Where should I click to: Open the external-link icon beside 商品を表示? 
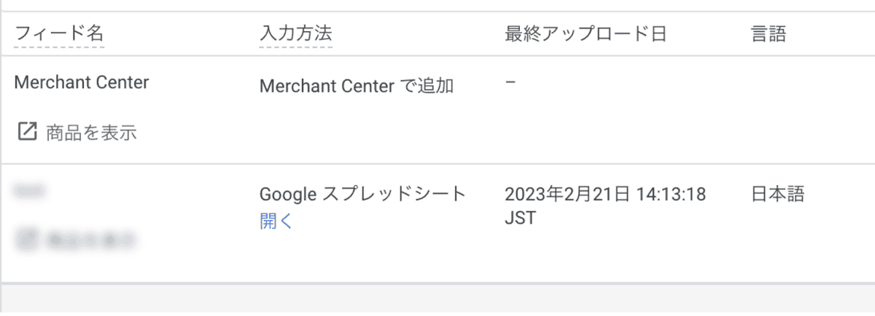27,132
